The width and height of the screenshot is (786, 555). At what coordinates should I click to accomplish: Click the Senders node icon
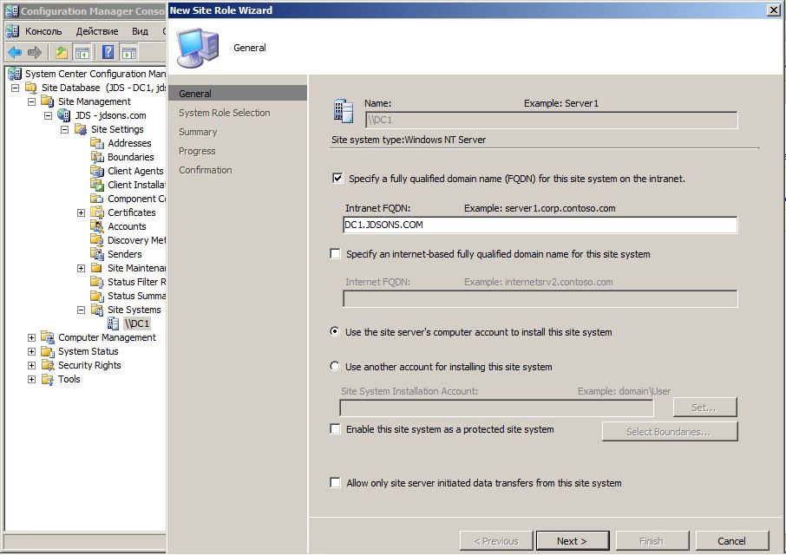point(97,254)
